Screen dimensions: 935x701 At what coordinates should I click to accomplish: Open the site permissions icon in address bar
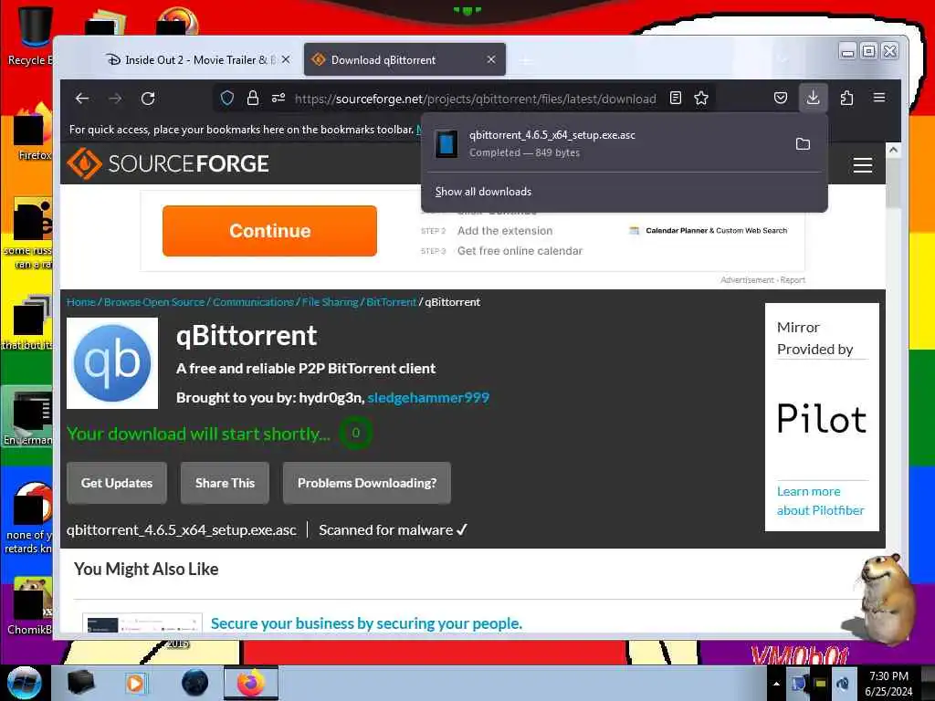pyautogui.click(x=278, y=99)
